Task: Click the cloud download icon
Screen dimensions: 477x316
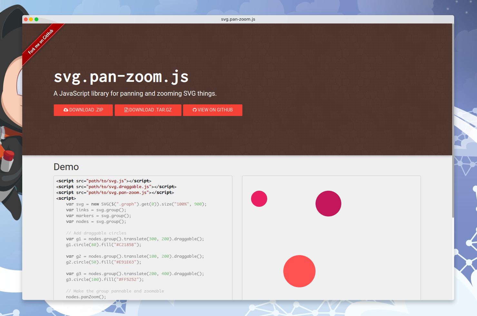Action: [66, 110]
